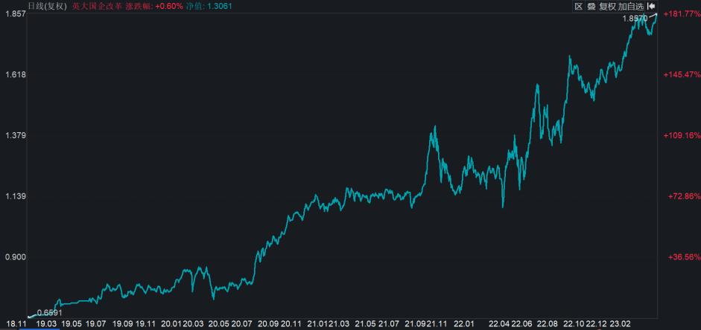Image resolution: width=701 pixels, height=330 pixels.
Task: Click the +36.56% right axis label
Action: [x=684, y=257]
